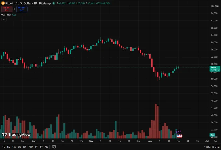Click the 44,000 price axis label
The image size is (221, 150).
point(214,108)
